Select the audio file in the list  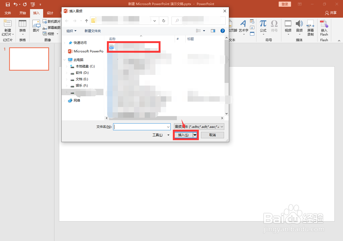[x=133, y=47]
